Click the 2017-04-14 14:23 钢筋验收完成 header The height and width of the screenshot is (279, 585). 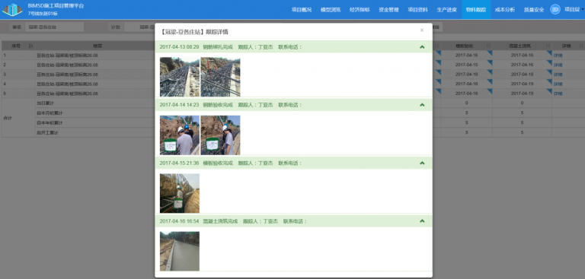(293, 105)
